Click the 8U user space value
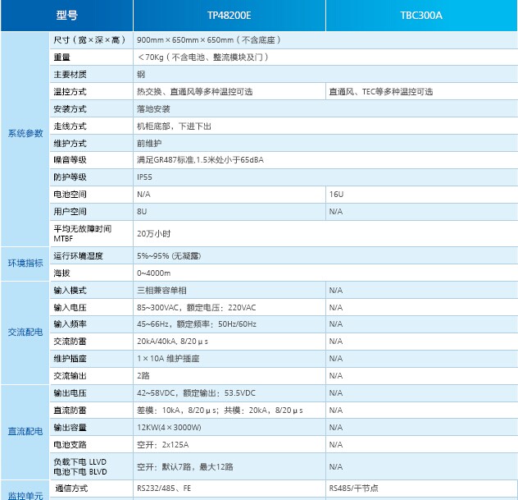The height and width of the screenshot is (500, 518). click(x=142, y=212)
